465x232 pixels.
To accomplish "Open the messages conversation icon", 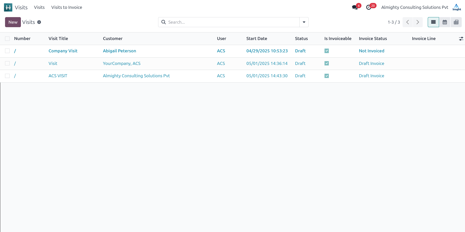I will pyautogui.click(x=355, y=7).
